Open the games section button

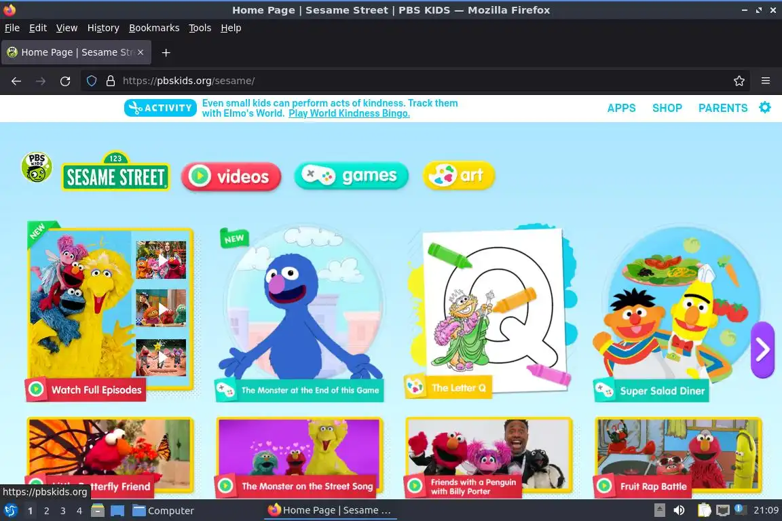click(x=351, y=176)
